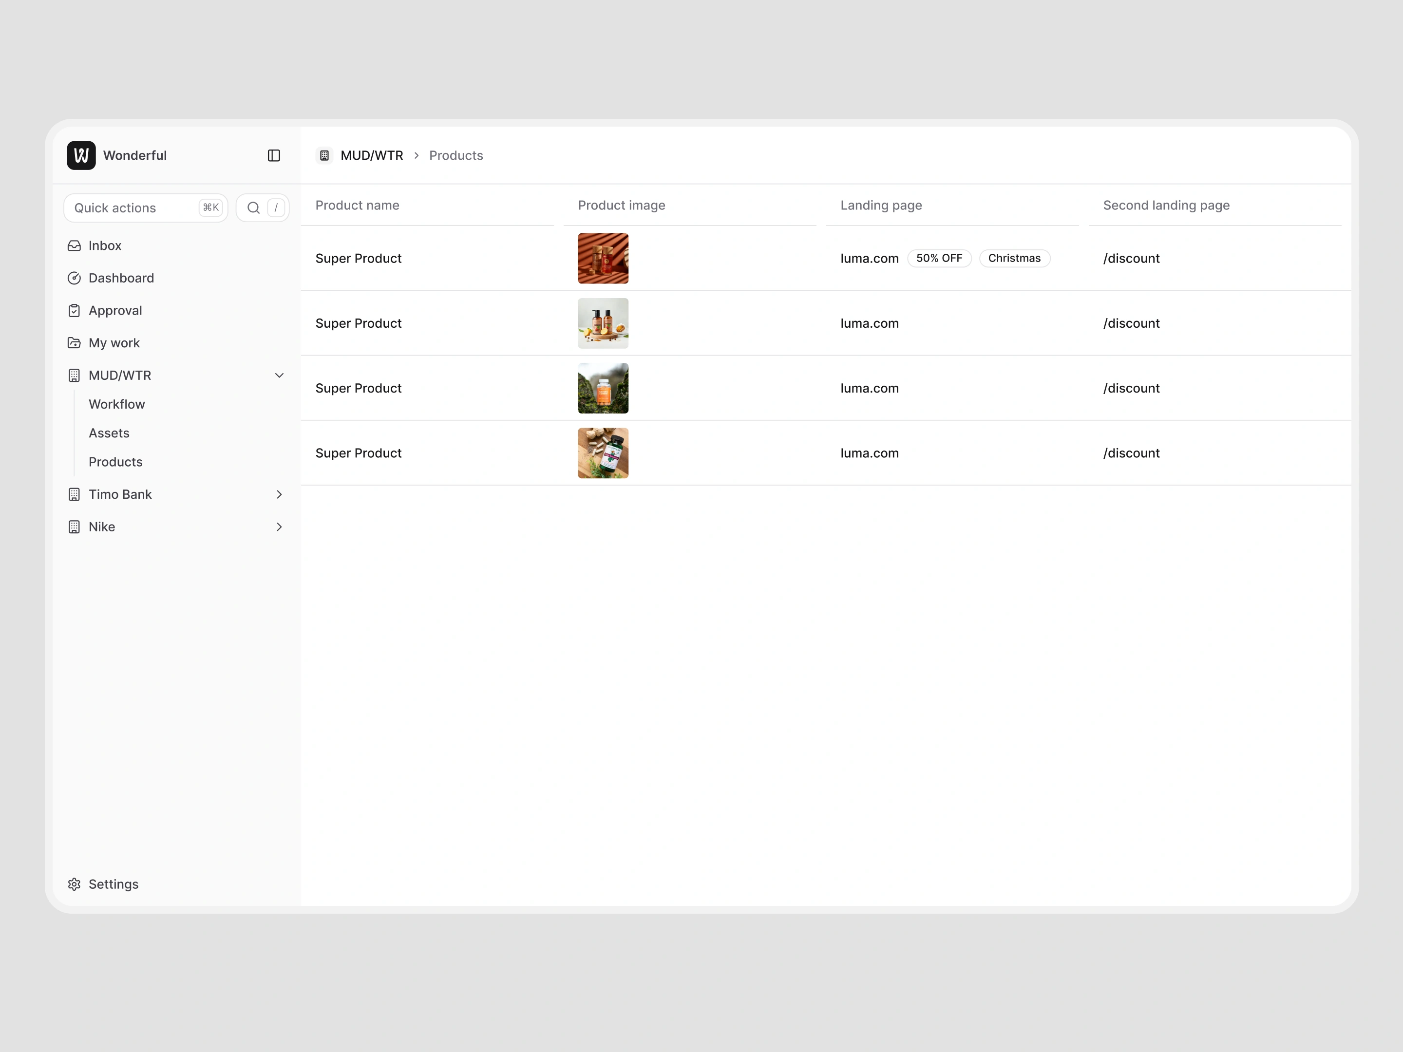Select Products in the sidebar tree
Image resolution: width=1403 pixels, height=1052 pixels.
[115, 462]
